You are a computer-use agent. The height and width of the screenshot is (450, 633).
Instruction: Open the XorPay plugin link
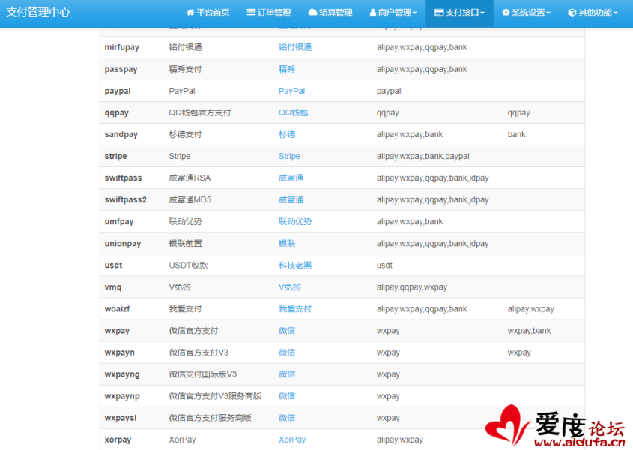pyautogui.click(x=292, y=440)
